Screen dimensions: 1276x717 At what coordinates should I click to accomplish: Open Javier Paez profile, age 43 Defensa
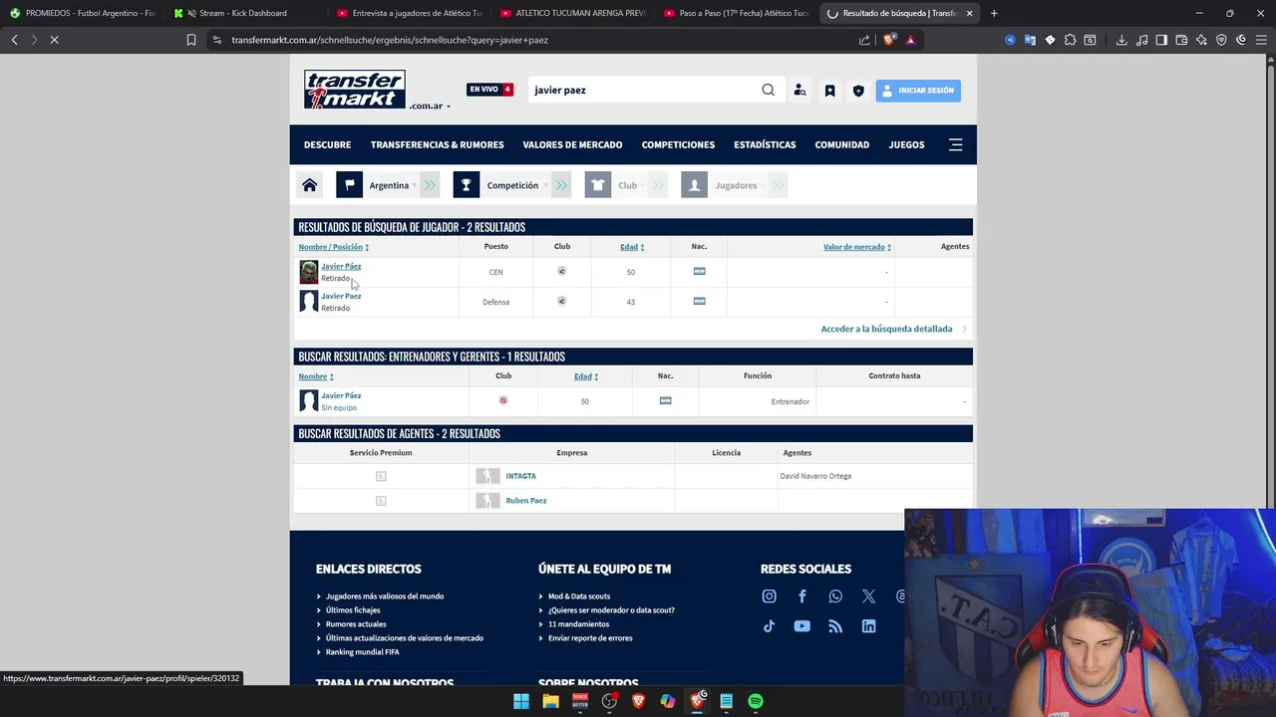tap(341, 296)
